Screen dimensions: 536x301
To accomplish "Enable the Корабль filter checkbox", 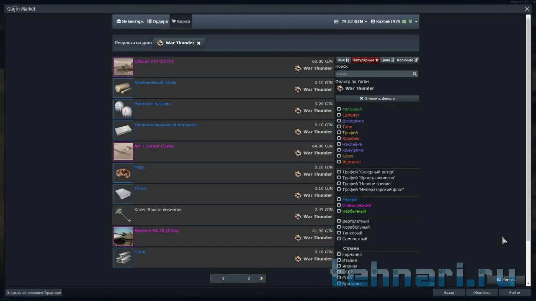I will (x=339, y=138).
